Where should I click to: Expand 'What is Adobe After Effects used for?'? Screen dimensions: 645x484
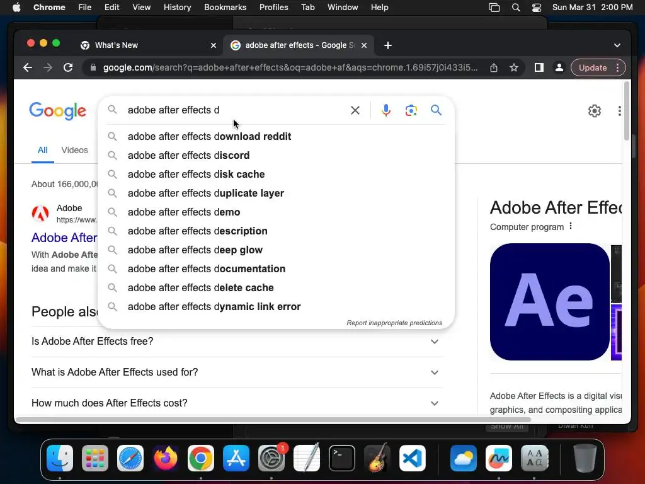(237, 372)
